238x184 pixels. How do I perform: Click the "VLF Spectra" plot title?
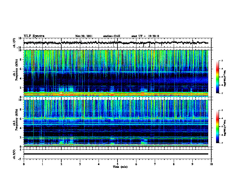pyautogui.click(x=34, y=36)
